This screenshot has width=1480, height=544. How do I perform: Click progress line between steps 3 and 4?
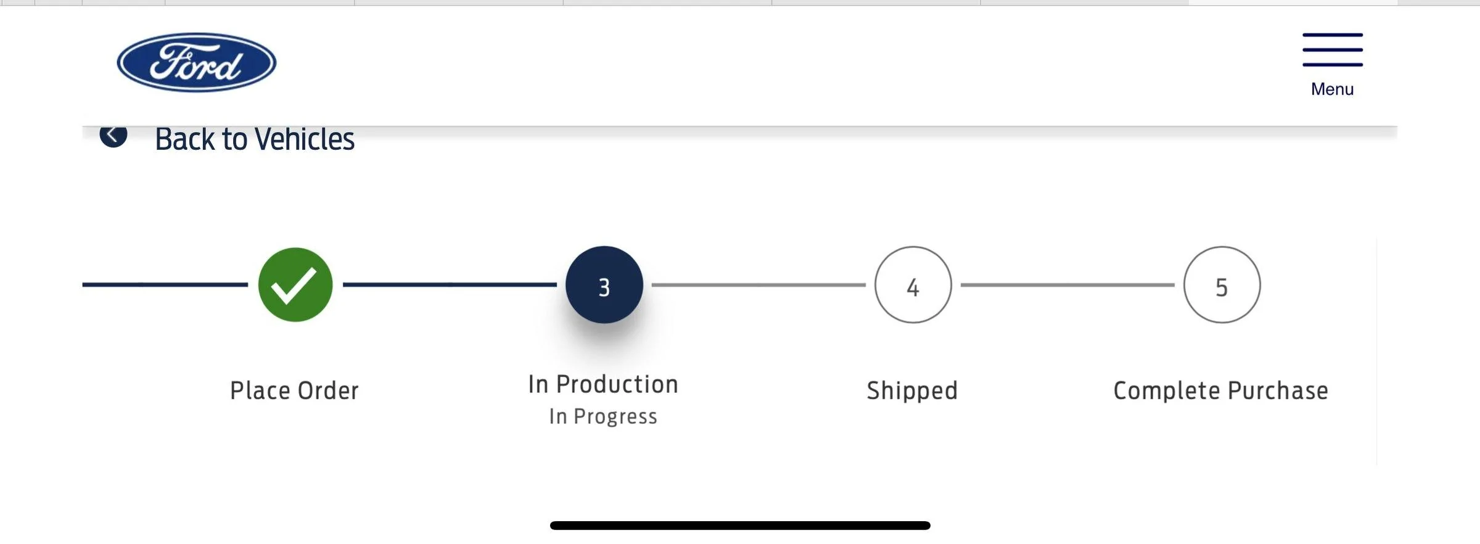pyautogui.click(x=758, y=285)
